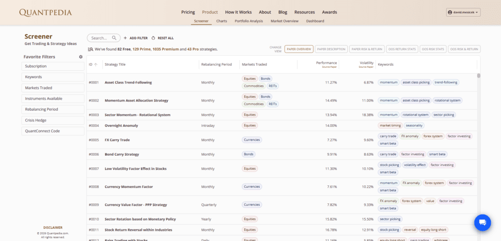Open Currency Value Factor - PPP Strategy
Viewport: 501px width, 241px height.
tap(136, 205)
